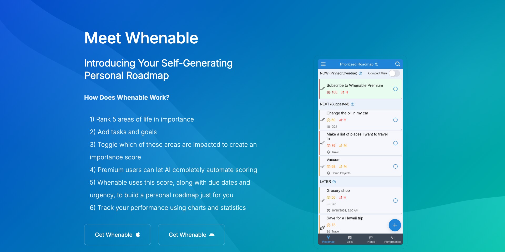Open task title Grocery shop
This screenshot has width=505, height=252.
tap(338, 191)
